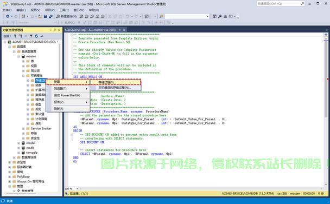Choose 本机编译的存储过程(N)... submenu item
This screenshot has width=330, height=204.
pyautogui.click(x=115, y=88)
